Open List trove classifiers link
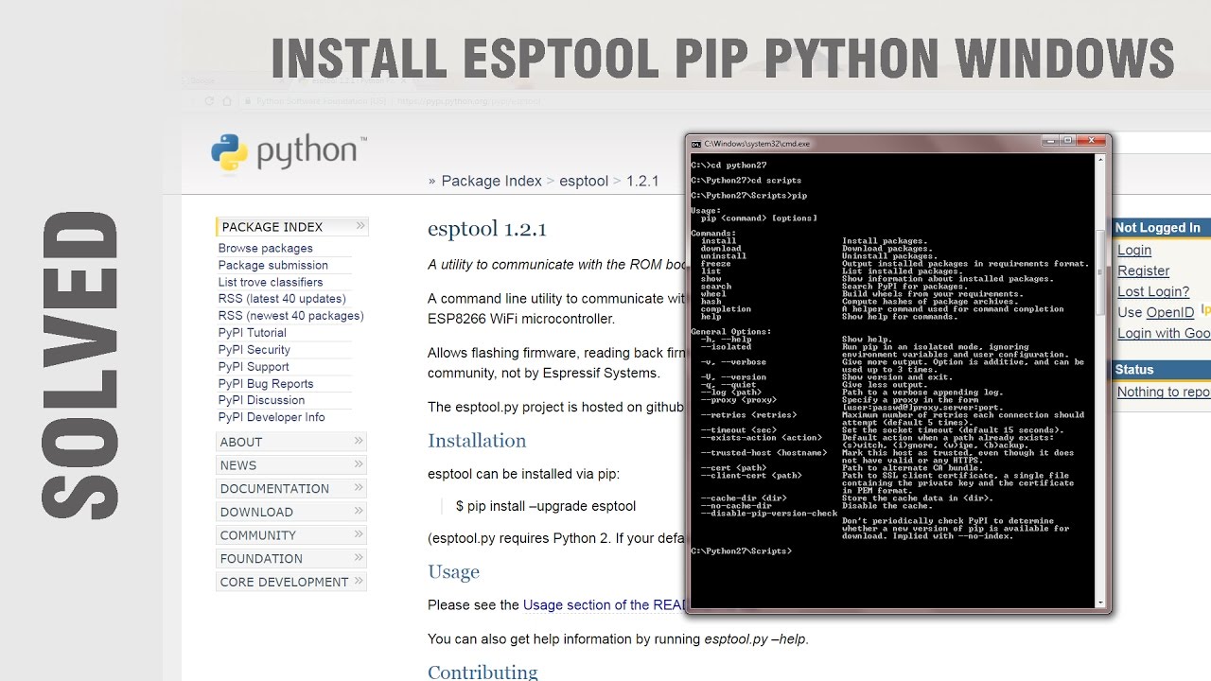This screenshot has height=681, width=1211. pyautogui.click(x=271, y=283)
